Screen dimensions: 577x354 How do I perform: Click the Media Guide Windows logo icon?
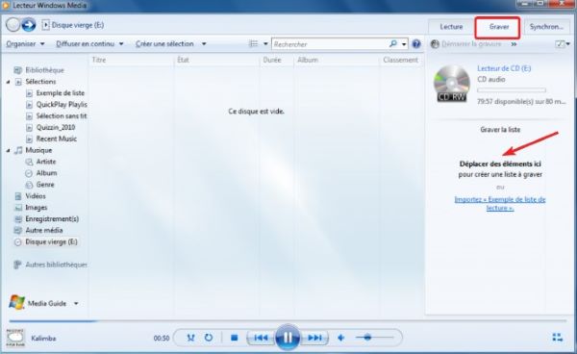[16, 302]
